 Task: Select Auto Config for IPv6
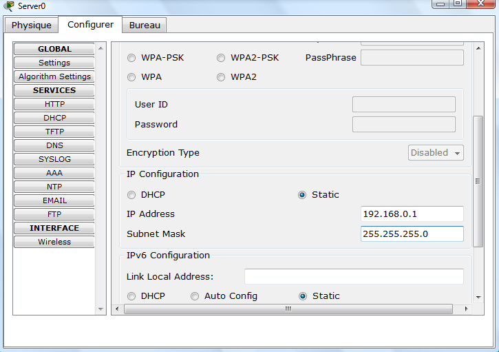pyautogui.click(x=195, y=296)
